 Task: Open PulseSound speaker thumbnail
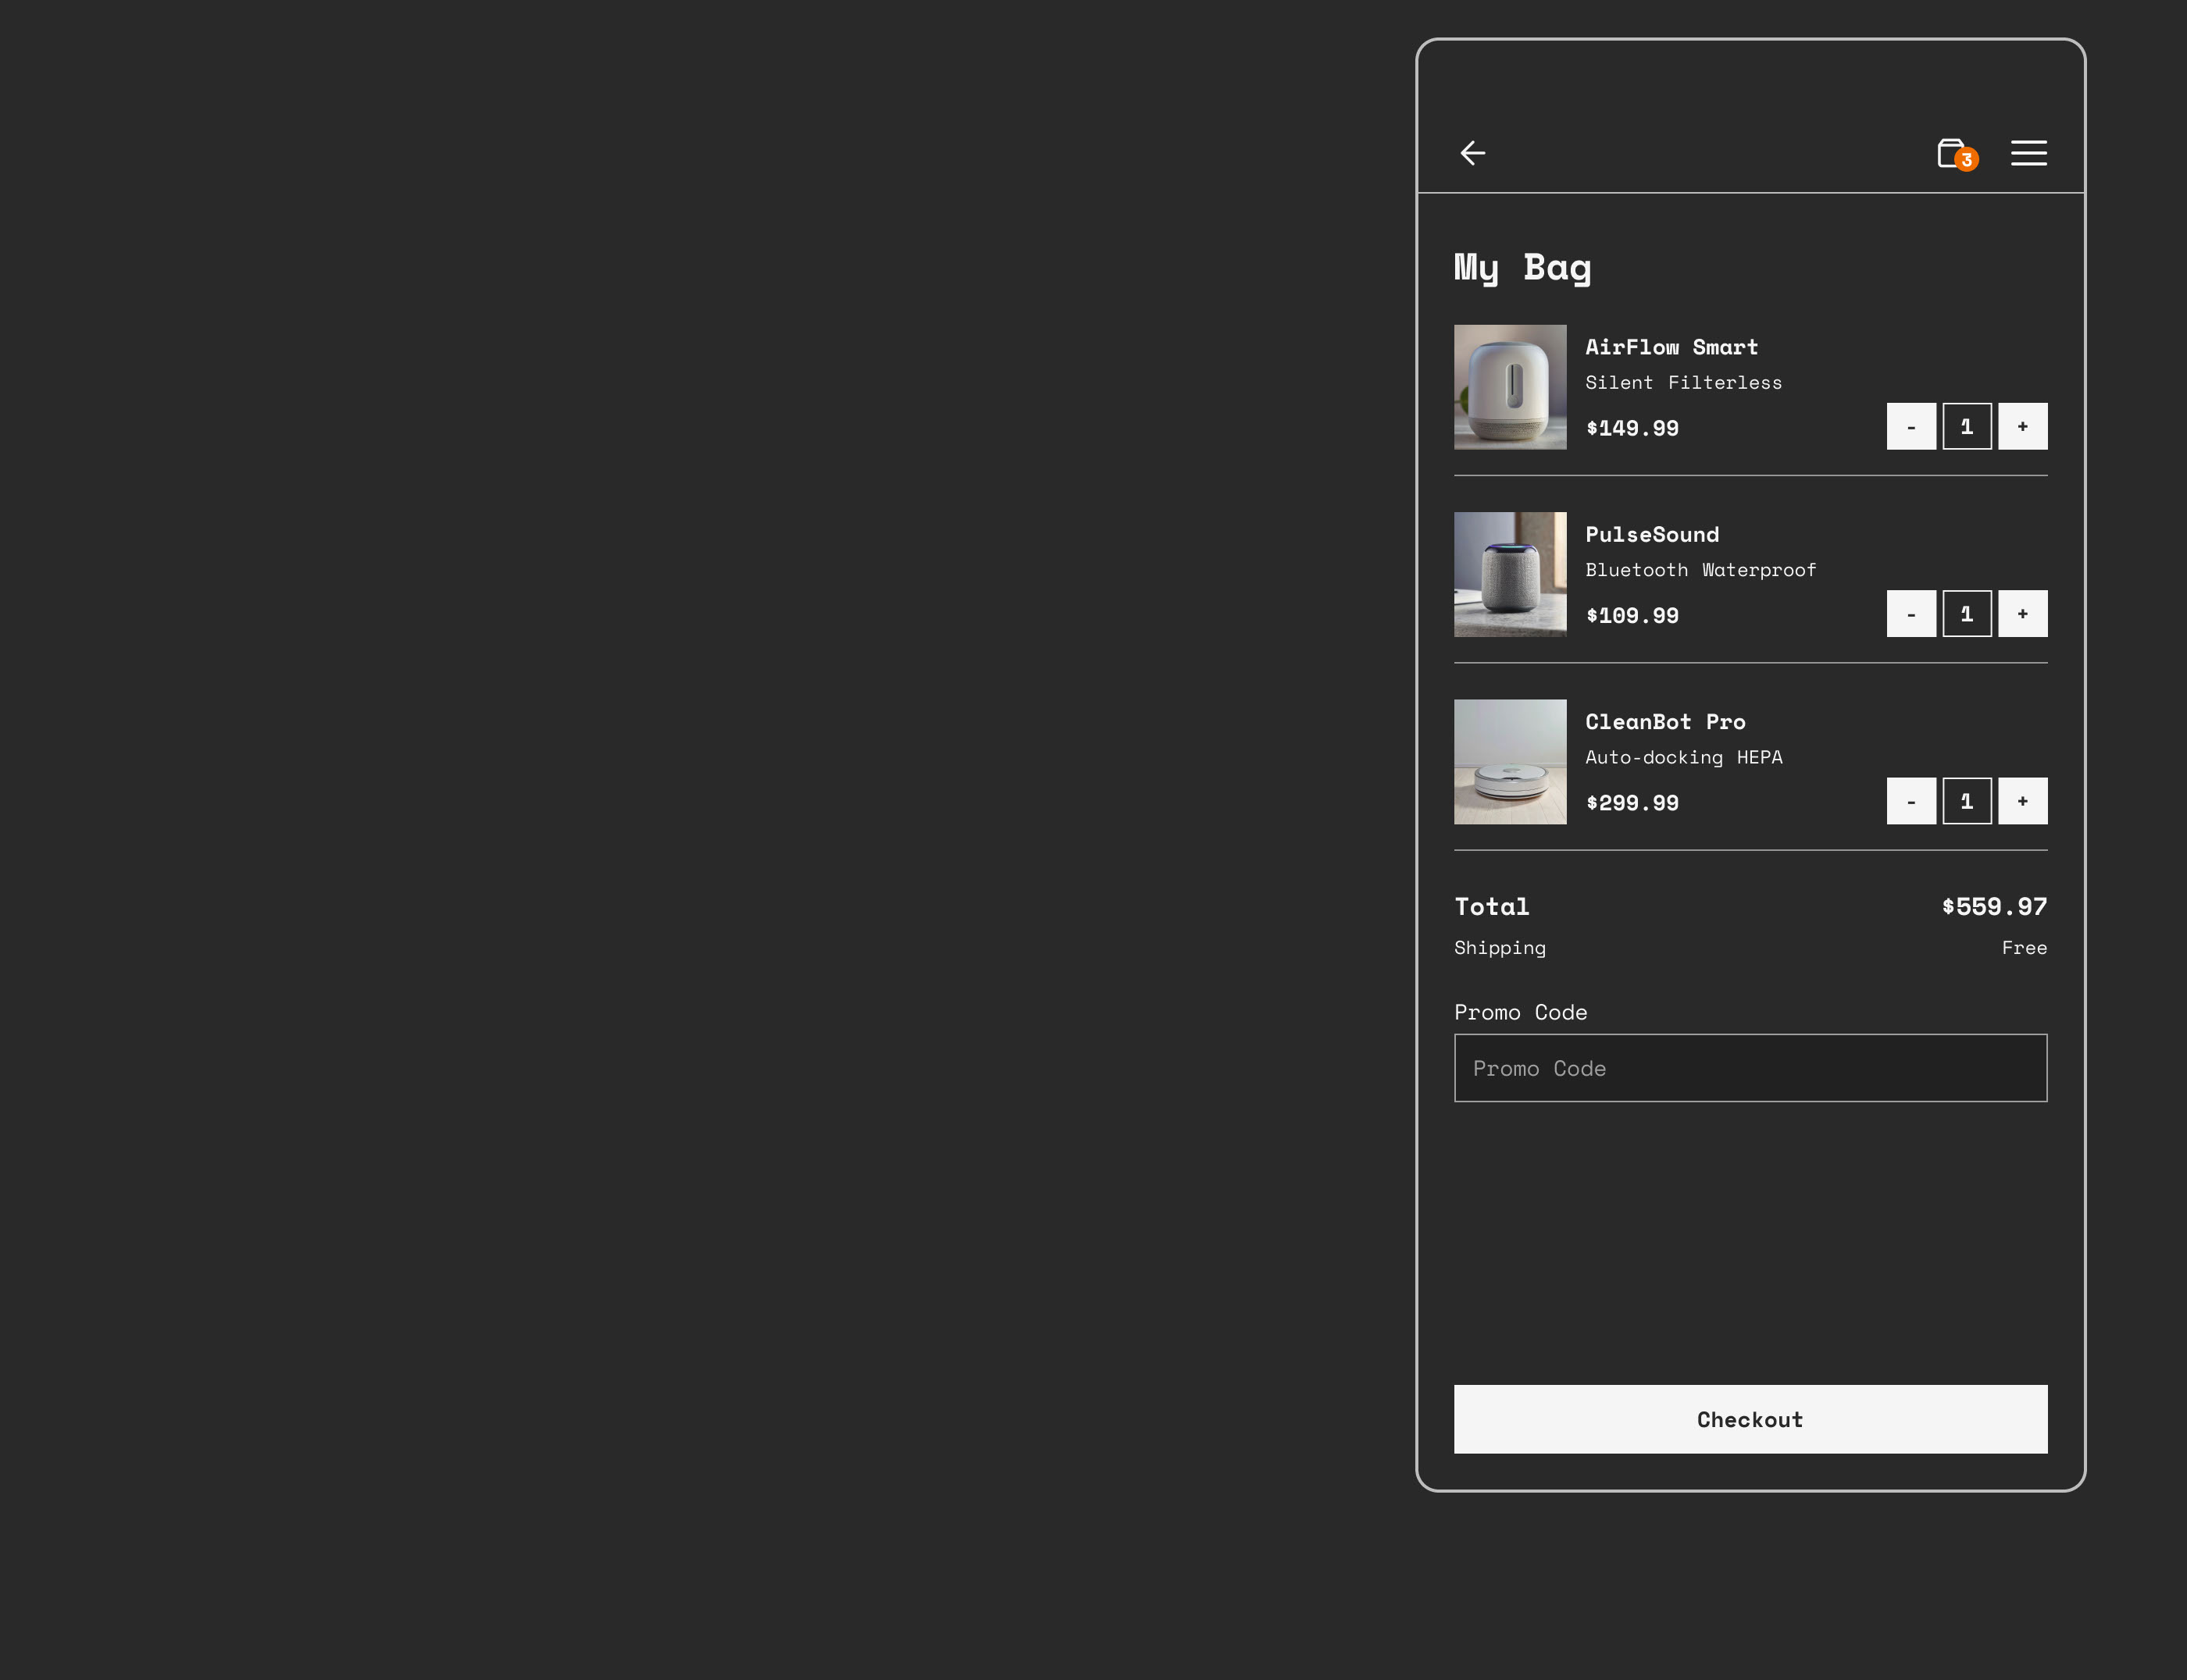1510,574
